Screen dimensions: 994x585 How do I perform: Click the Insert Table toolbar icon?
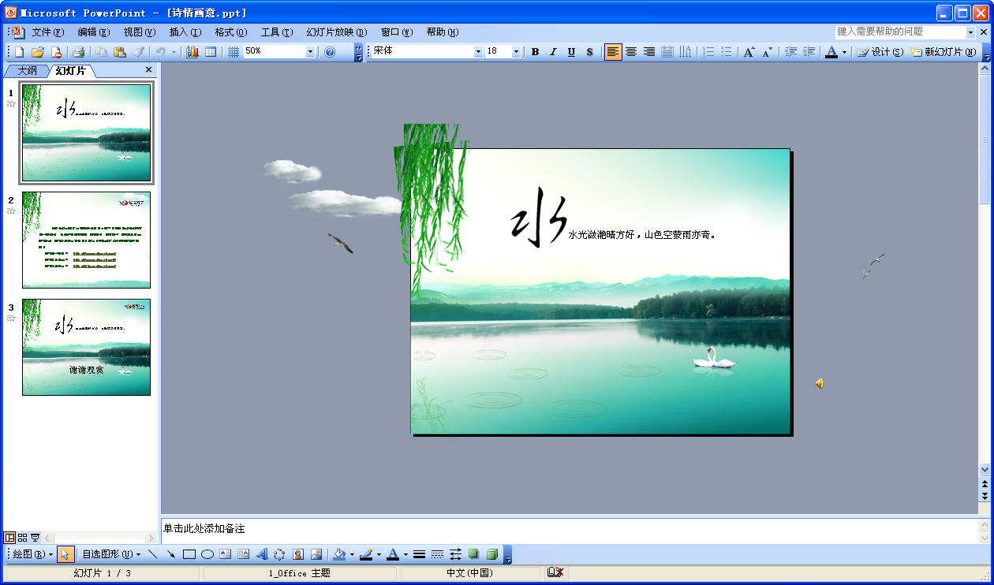pyautogui.click(x=211, y=52)
